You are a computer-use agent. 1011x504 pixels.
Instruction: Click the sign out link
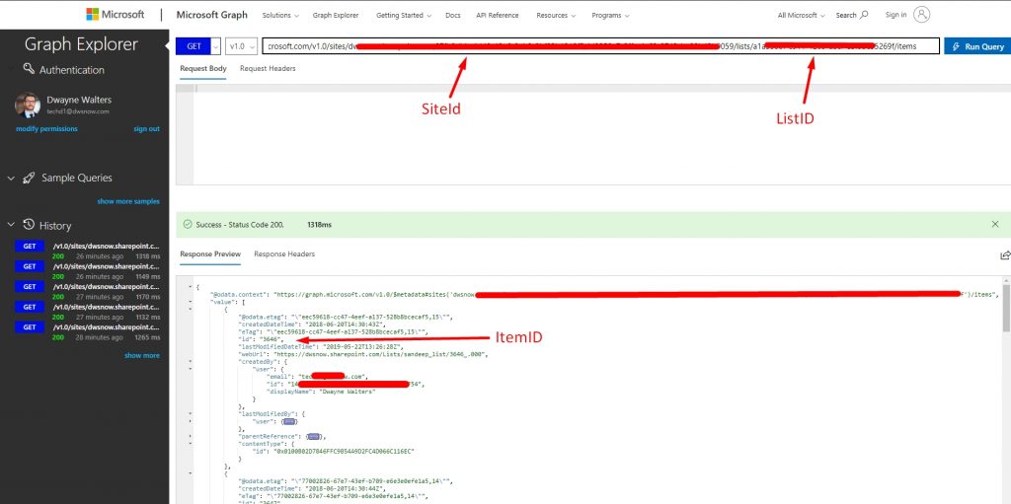coord(146,129)
